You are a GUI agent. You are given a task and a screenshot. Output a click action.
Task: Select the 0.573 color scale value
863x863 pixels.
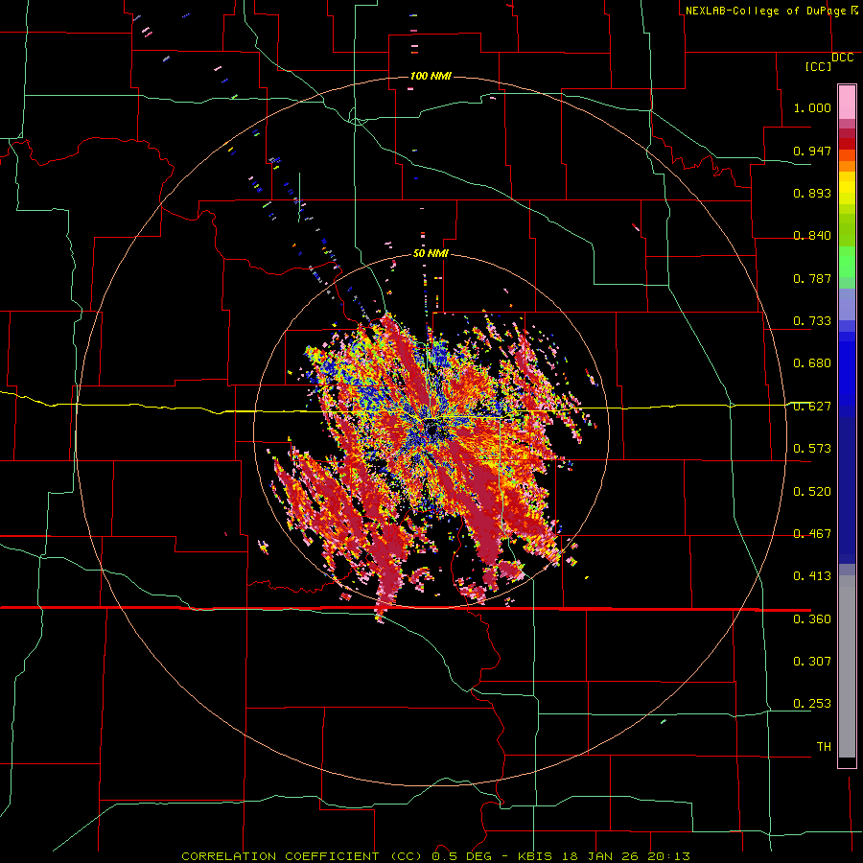(812, 449)
